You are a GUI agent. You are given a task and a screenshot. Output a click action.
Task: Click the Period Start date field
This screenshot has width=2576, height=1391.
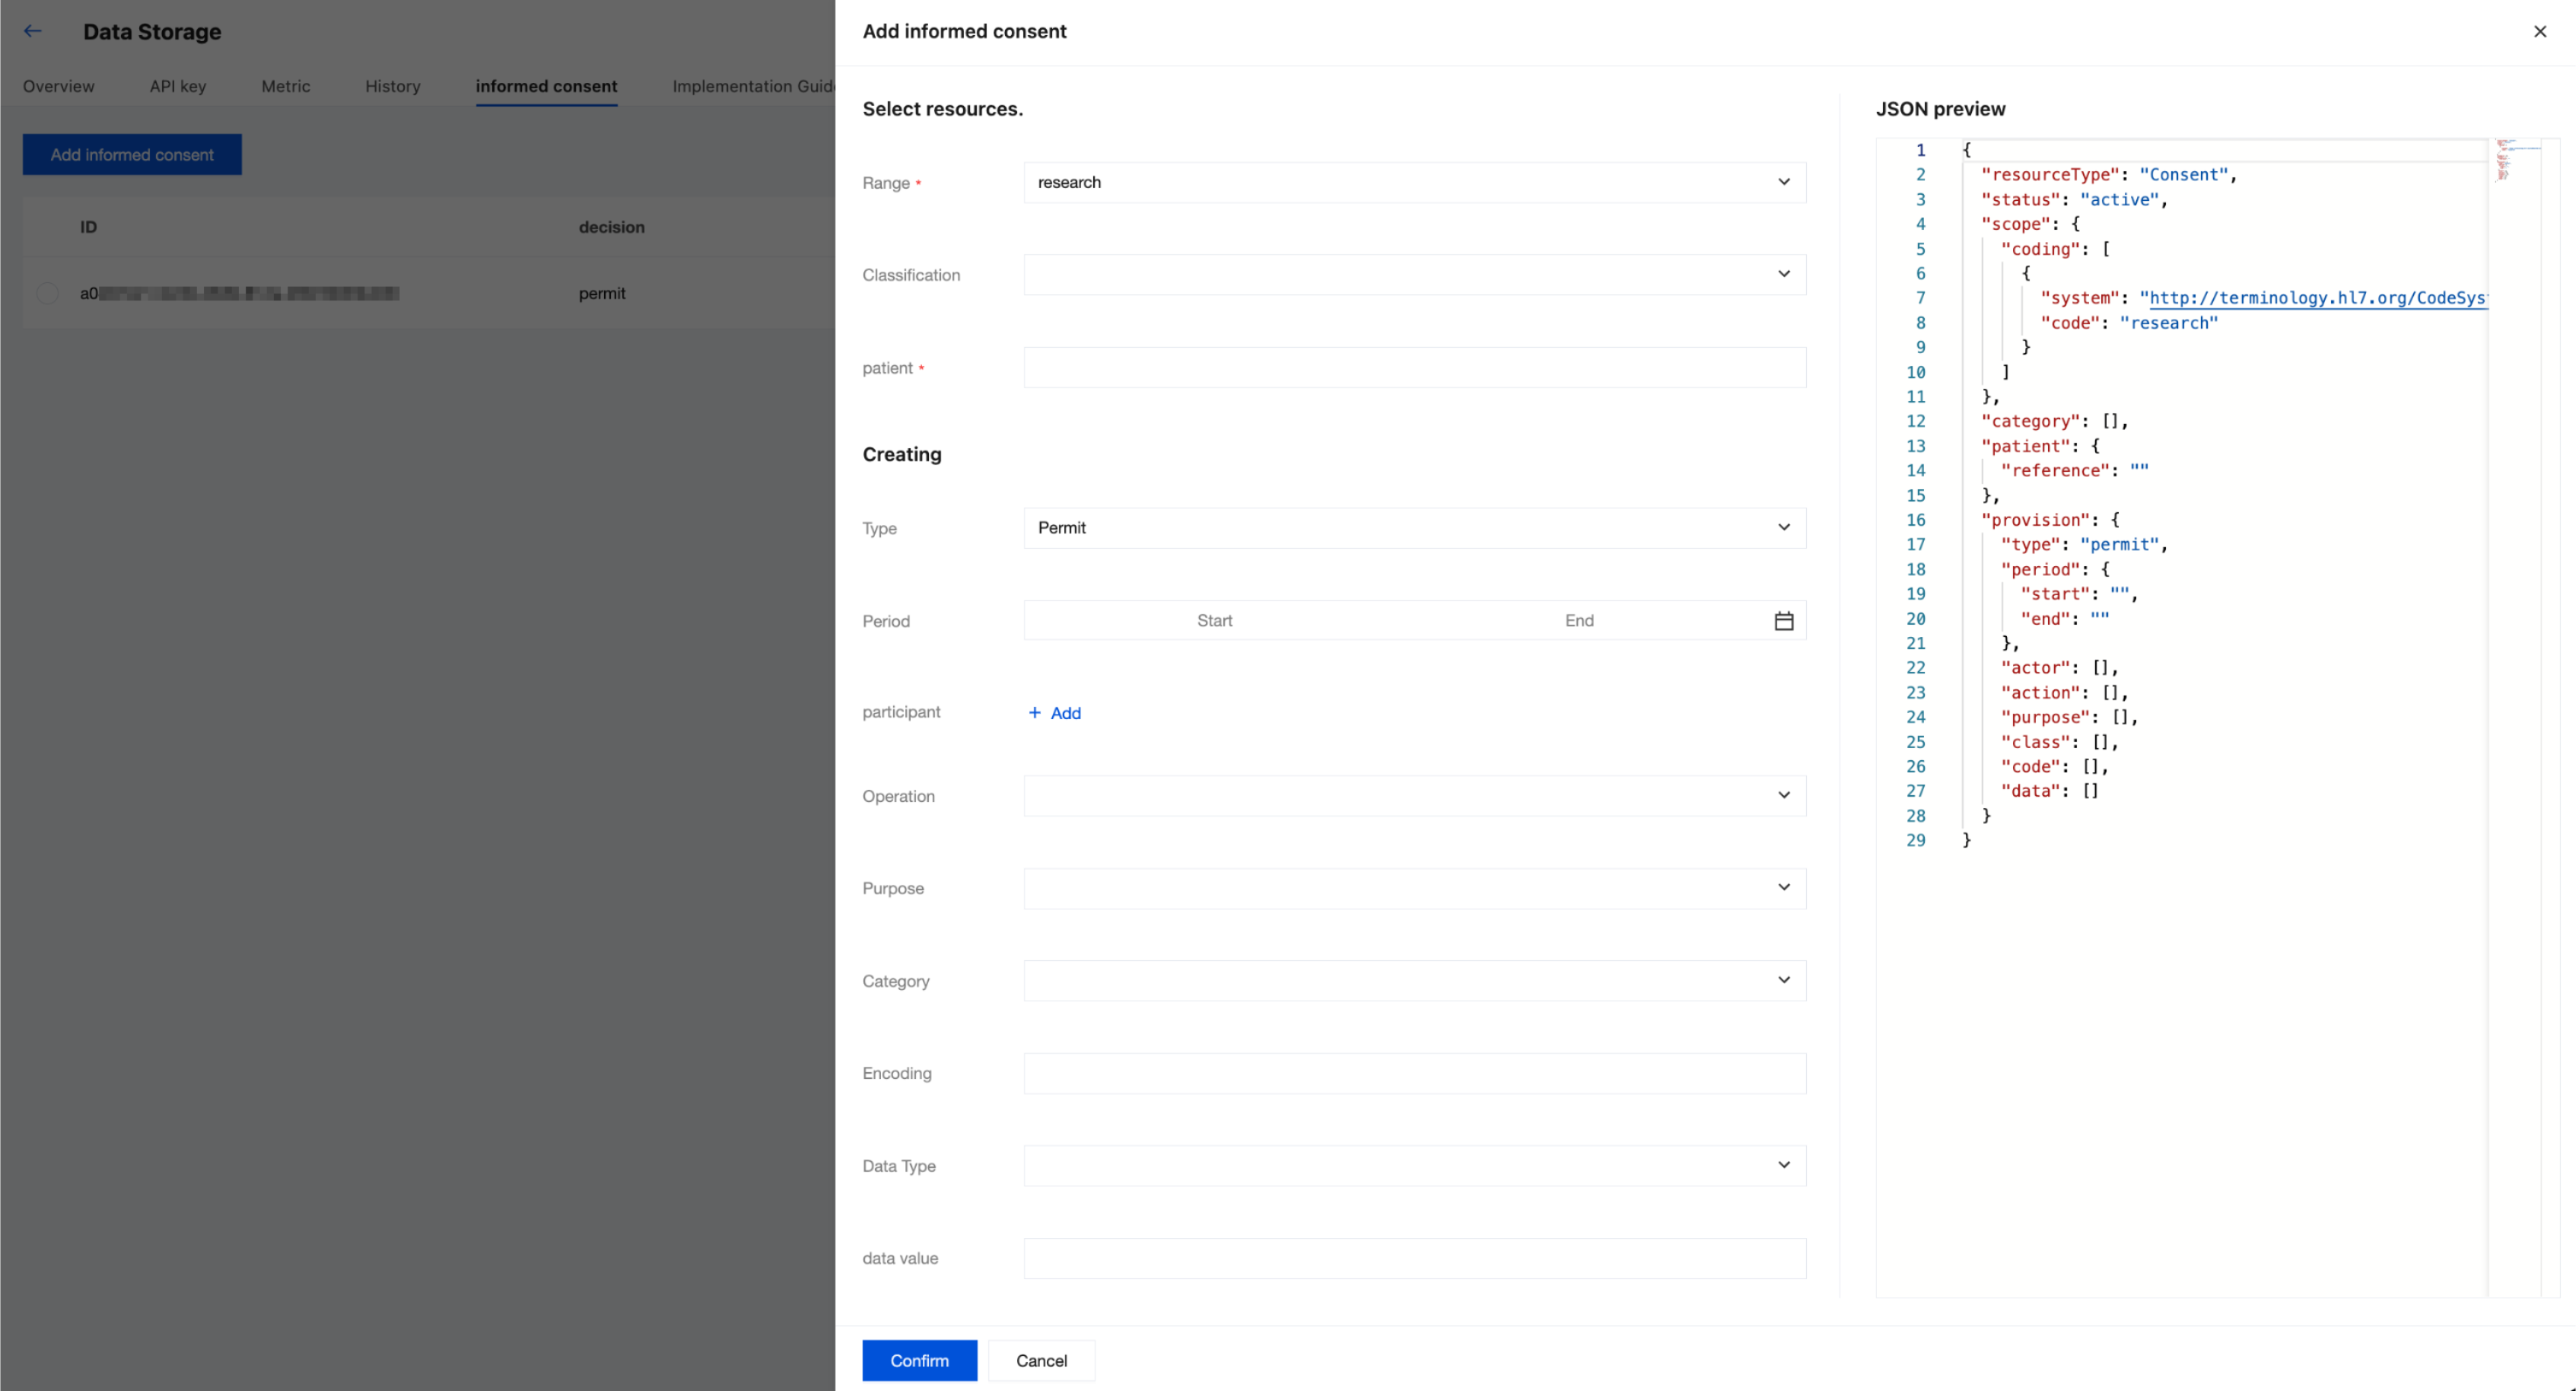coord(1215,621)
